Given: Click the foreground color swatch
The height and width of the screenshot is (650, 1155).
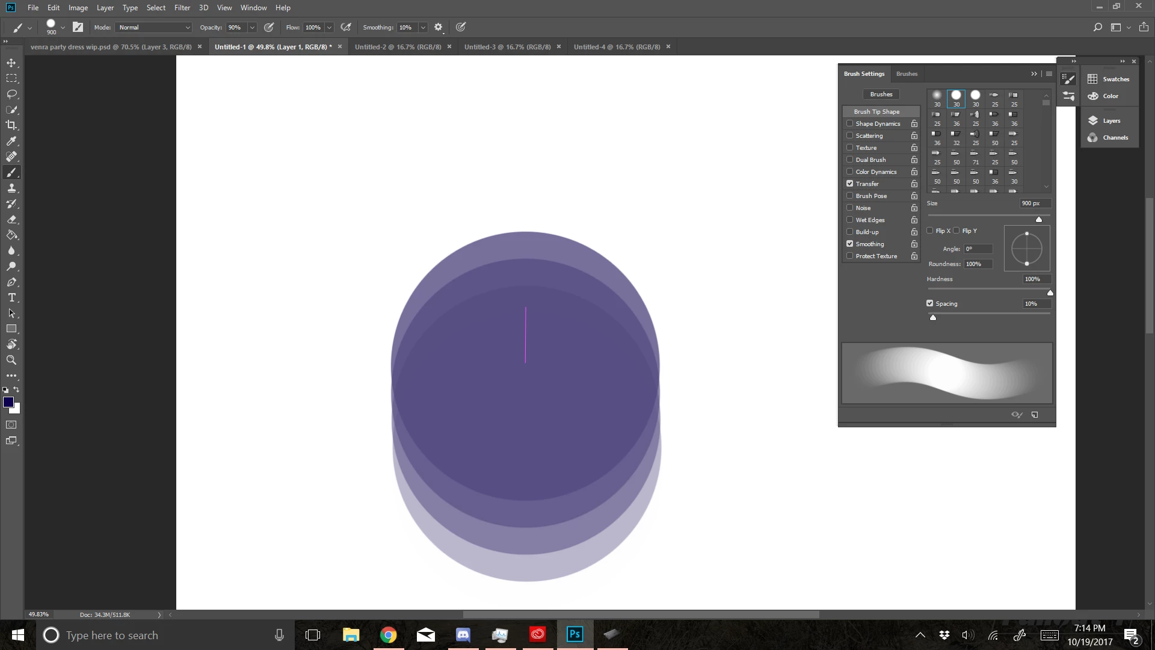Looking at the screenshot, I should [8, 402].
